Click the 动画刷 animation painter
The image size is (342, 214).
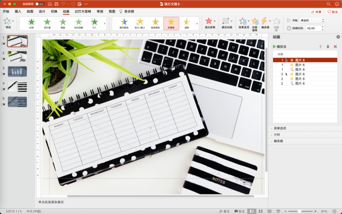276,24
